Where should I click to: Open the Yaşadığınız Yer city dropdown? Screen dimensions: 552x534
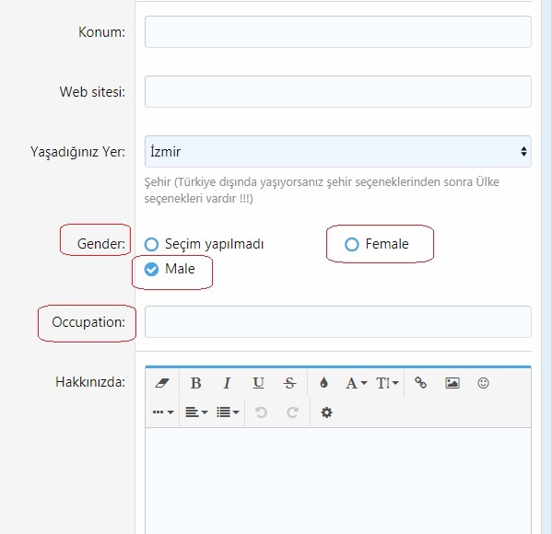338,152
